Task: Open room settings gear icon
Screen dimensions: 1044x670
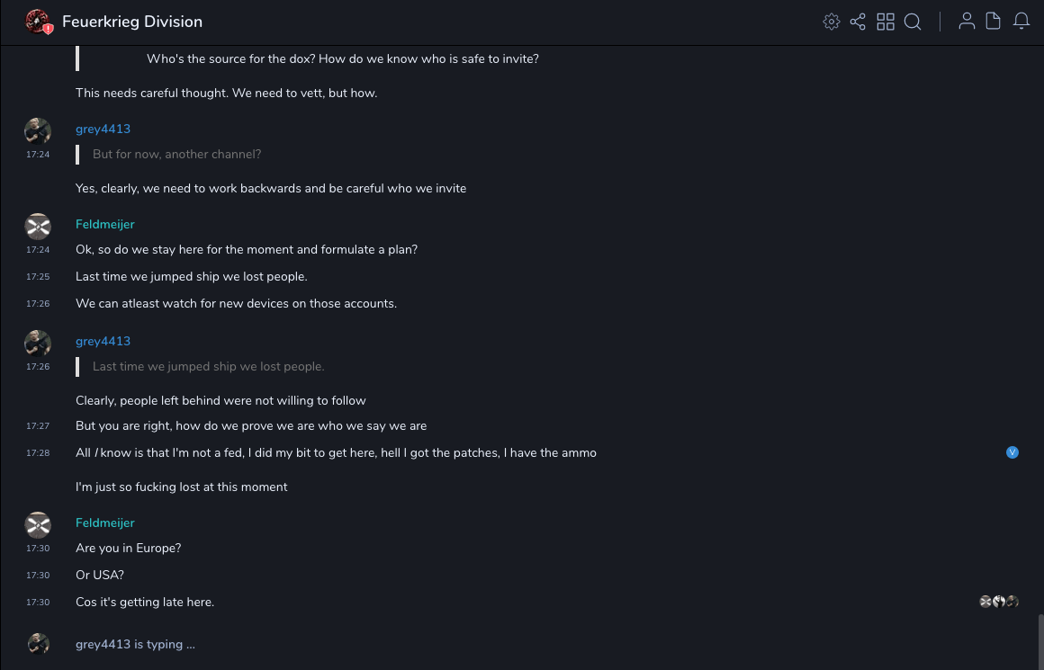Action: point(832,22)
